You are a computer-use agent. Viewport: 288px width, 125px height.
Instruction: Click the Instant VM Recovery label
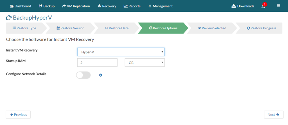[22, 50]
